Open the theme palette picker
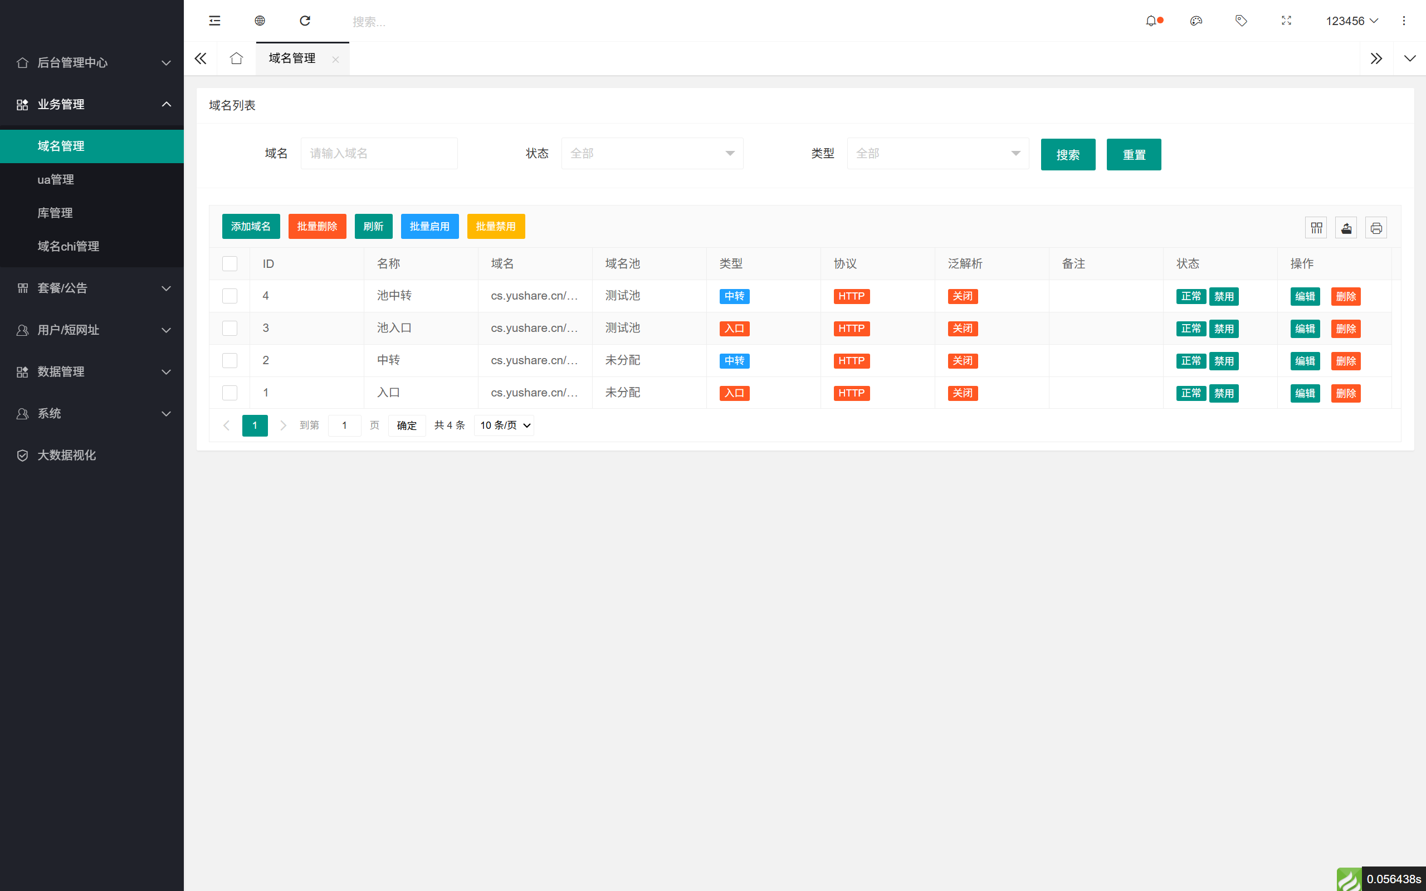 [x=1196, y=21]
